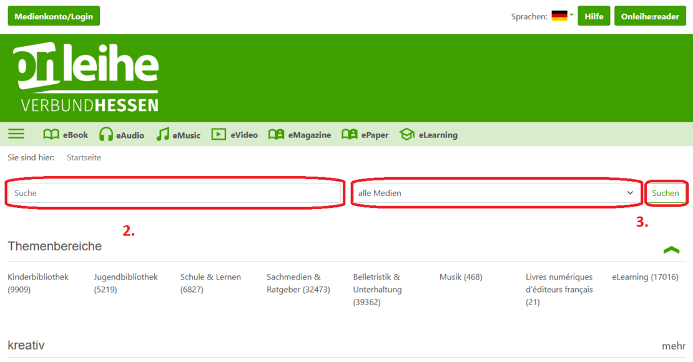
Task: Expand the 'alle Medien' media type dropdown
Action: 496,193
